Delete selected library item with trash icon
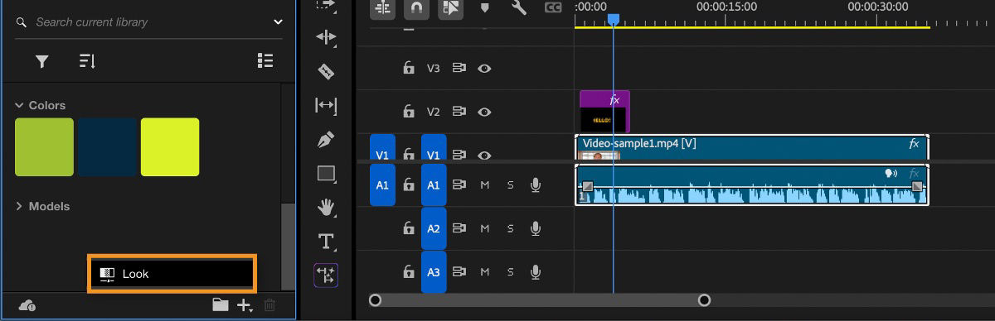Image resolution: width=995 pixels, height=321 pixels. click(269, 305)
